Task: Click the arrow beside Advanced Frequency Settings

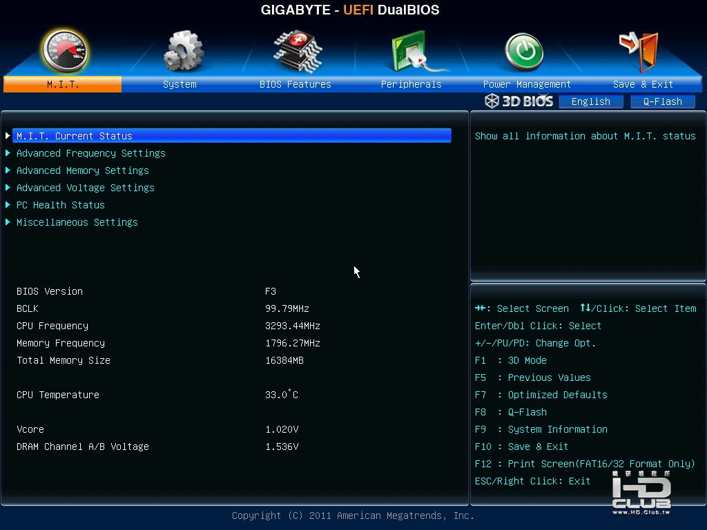Action: [x=8, y=153]
